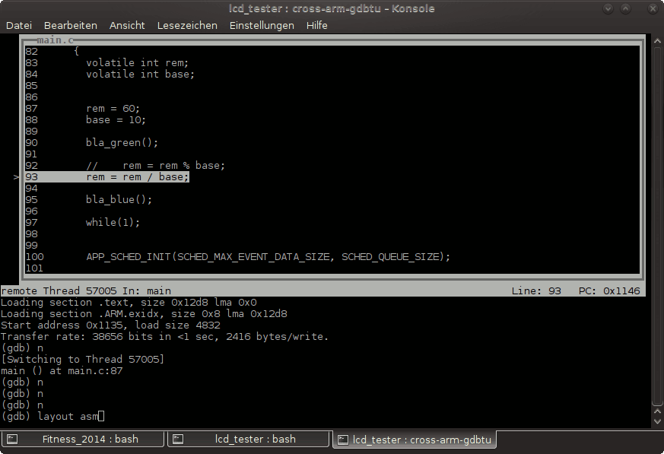Open the Datei menu

[x=18, y=25]
